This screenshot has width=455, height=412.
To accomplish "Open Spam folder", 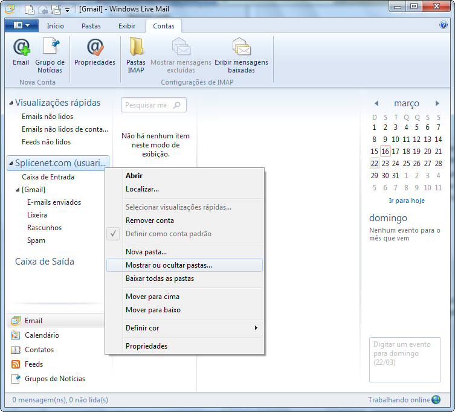I will click(36, 241).
